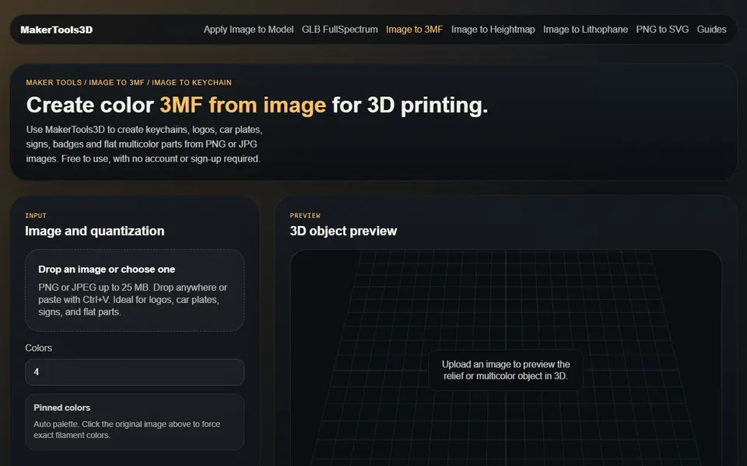This screenshot has height=466, width=747.
Task: Click the 'Colors' label
Action: [x=39, y=348]
